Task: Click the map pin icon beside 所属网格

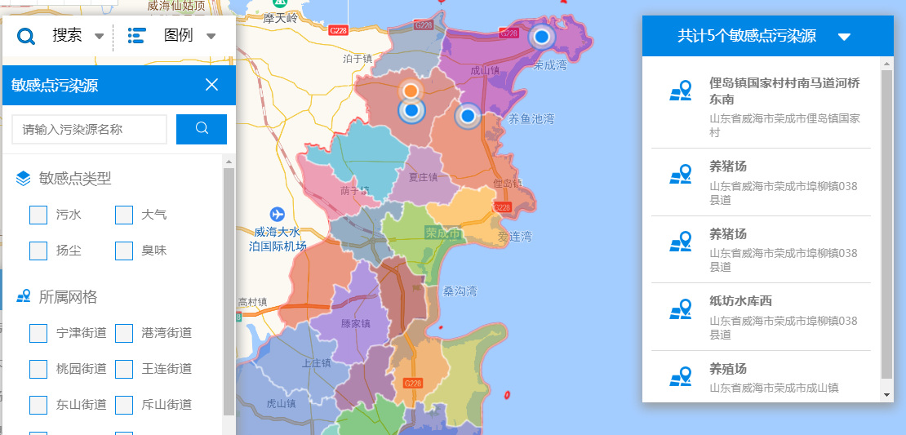Action: coord(23,297)
